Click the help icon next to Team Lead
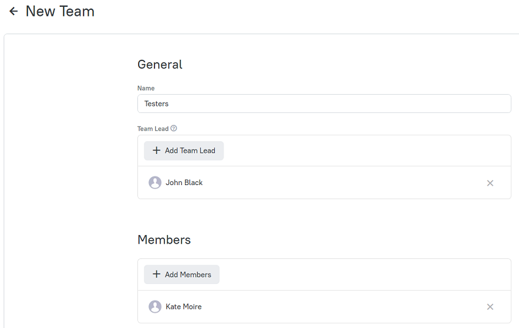 point(174,128)
